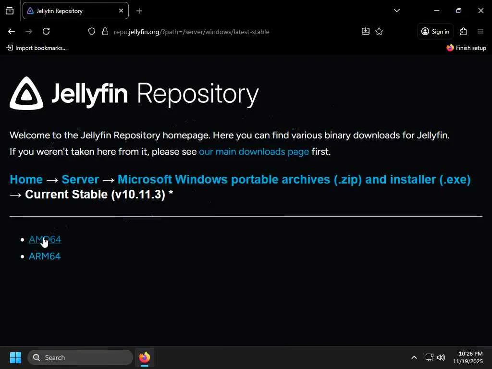This screenshot has height=369, width=492.
Task: Minimize the Firefox window
Action: 436,11
